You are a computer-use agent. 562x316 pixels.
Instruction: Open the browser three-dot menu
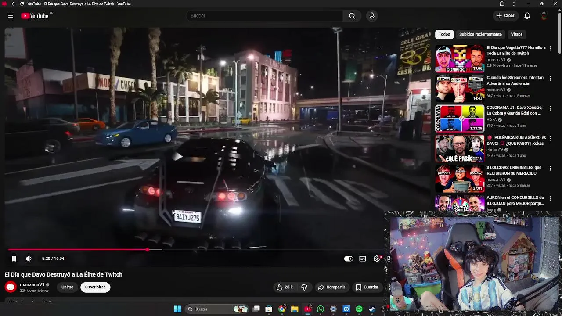(514, 4)
